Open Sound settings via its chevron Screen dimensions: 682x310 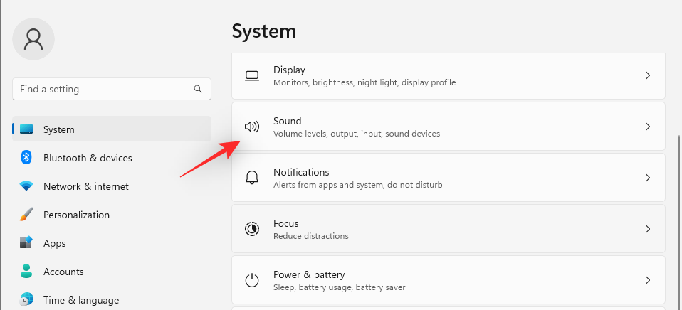pyautogui.click(x=648, y=127)
